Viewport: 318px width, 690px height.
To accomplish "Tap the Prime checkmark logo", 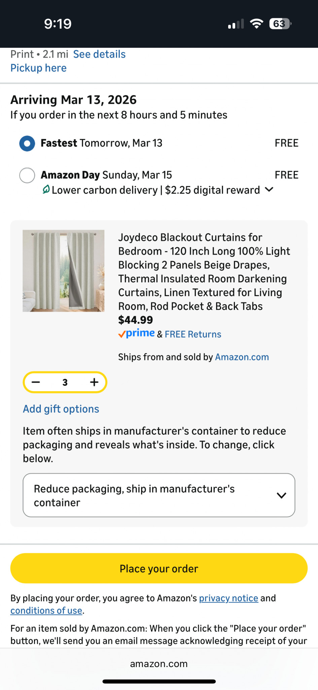I will click(136, 334).
